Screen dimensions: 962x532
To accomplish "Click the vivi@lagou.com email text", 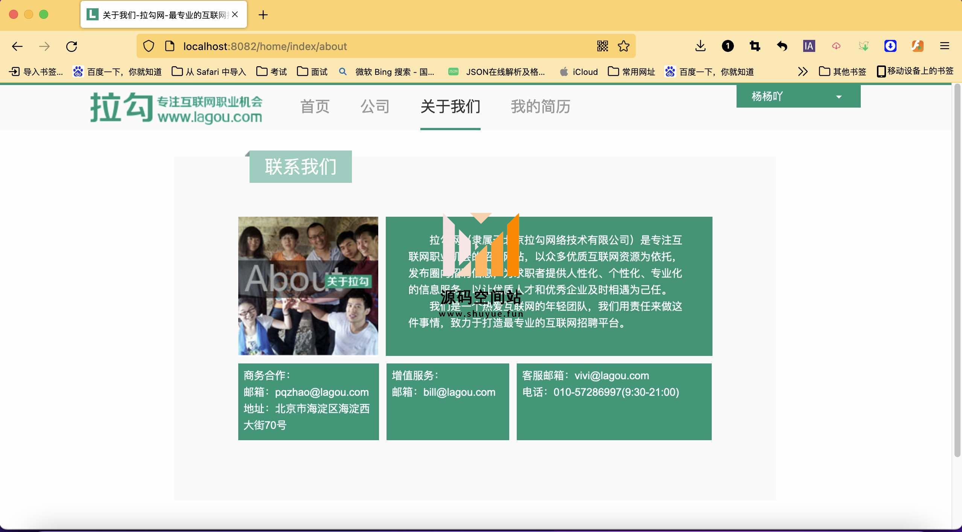I will (612, 375).
